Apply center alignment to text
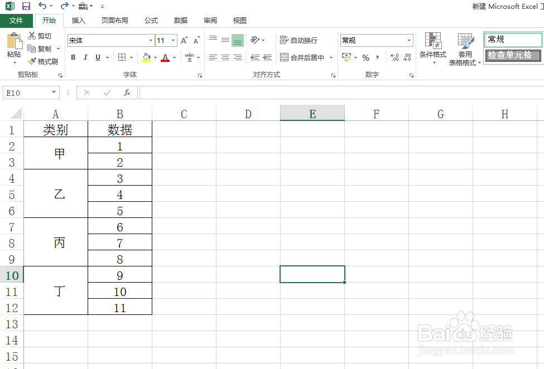The image size is (544, 369). click(225, 57)
